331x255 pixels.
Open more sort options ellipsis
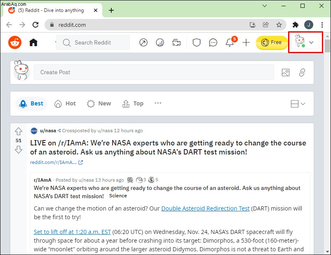point(158,103)
